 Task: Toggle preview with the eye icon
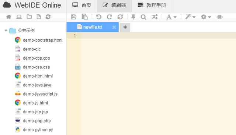(x=220, y=17)
